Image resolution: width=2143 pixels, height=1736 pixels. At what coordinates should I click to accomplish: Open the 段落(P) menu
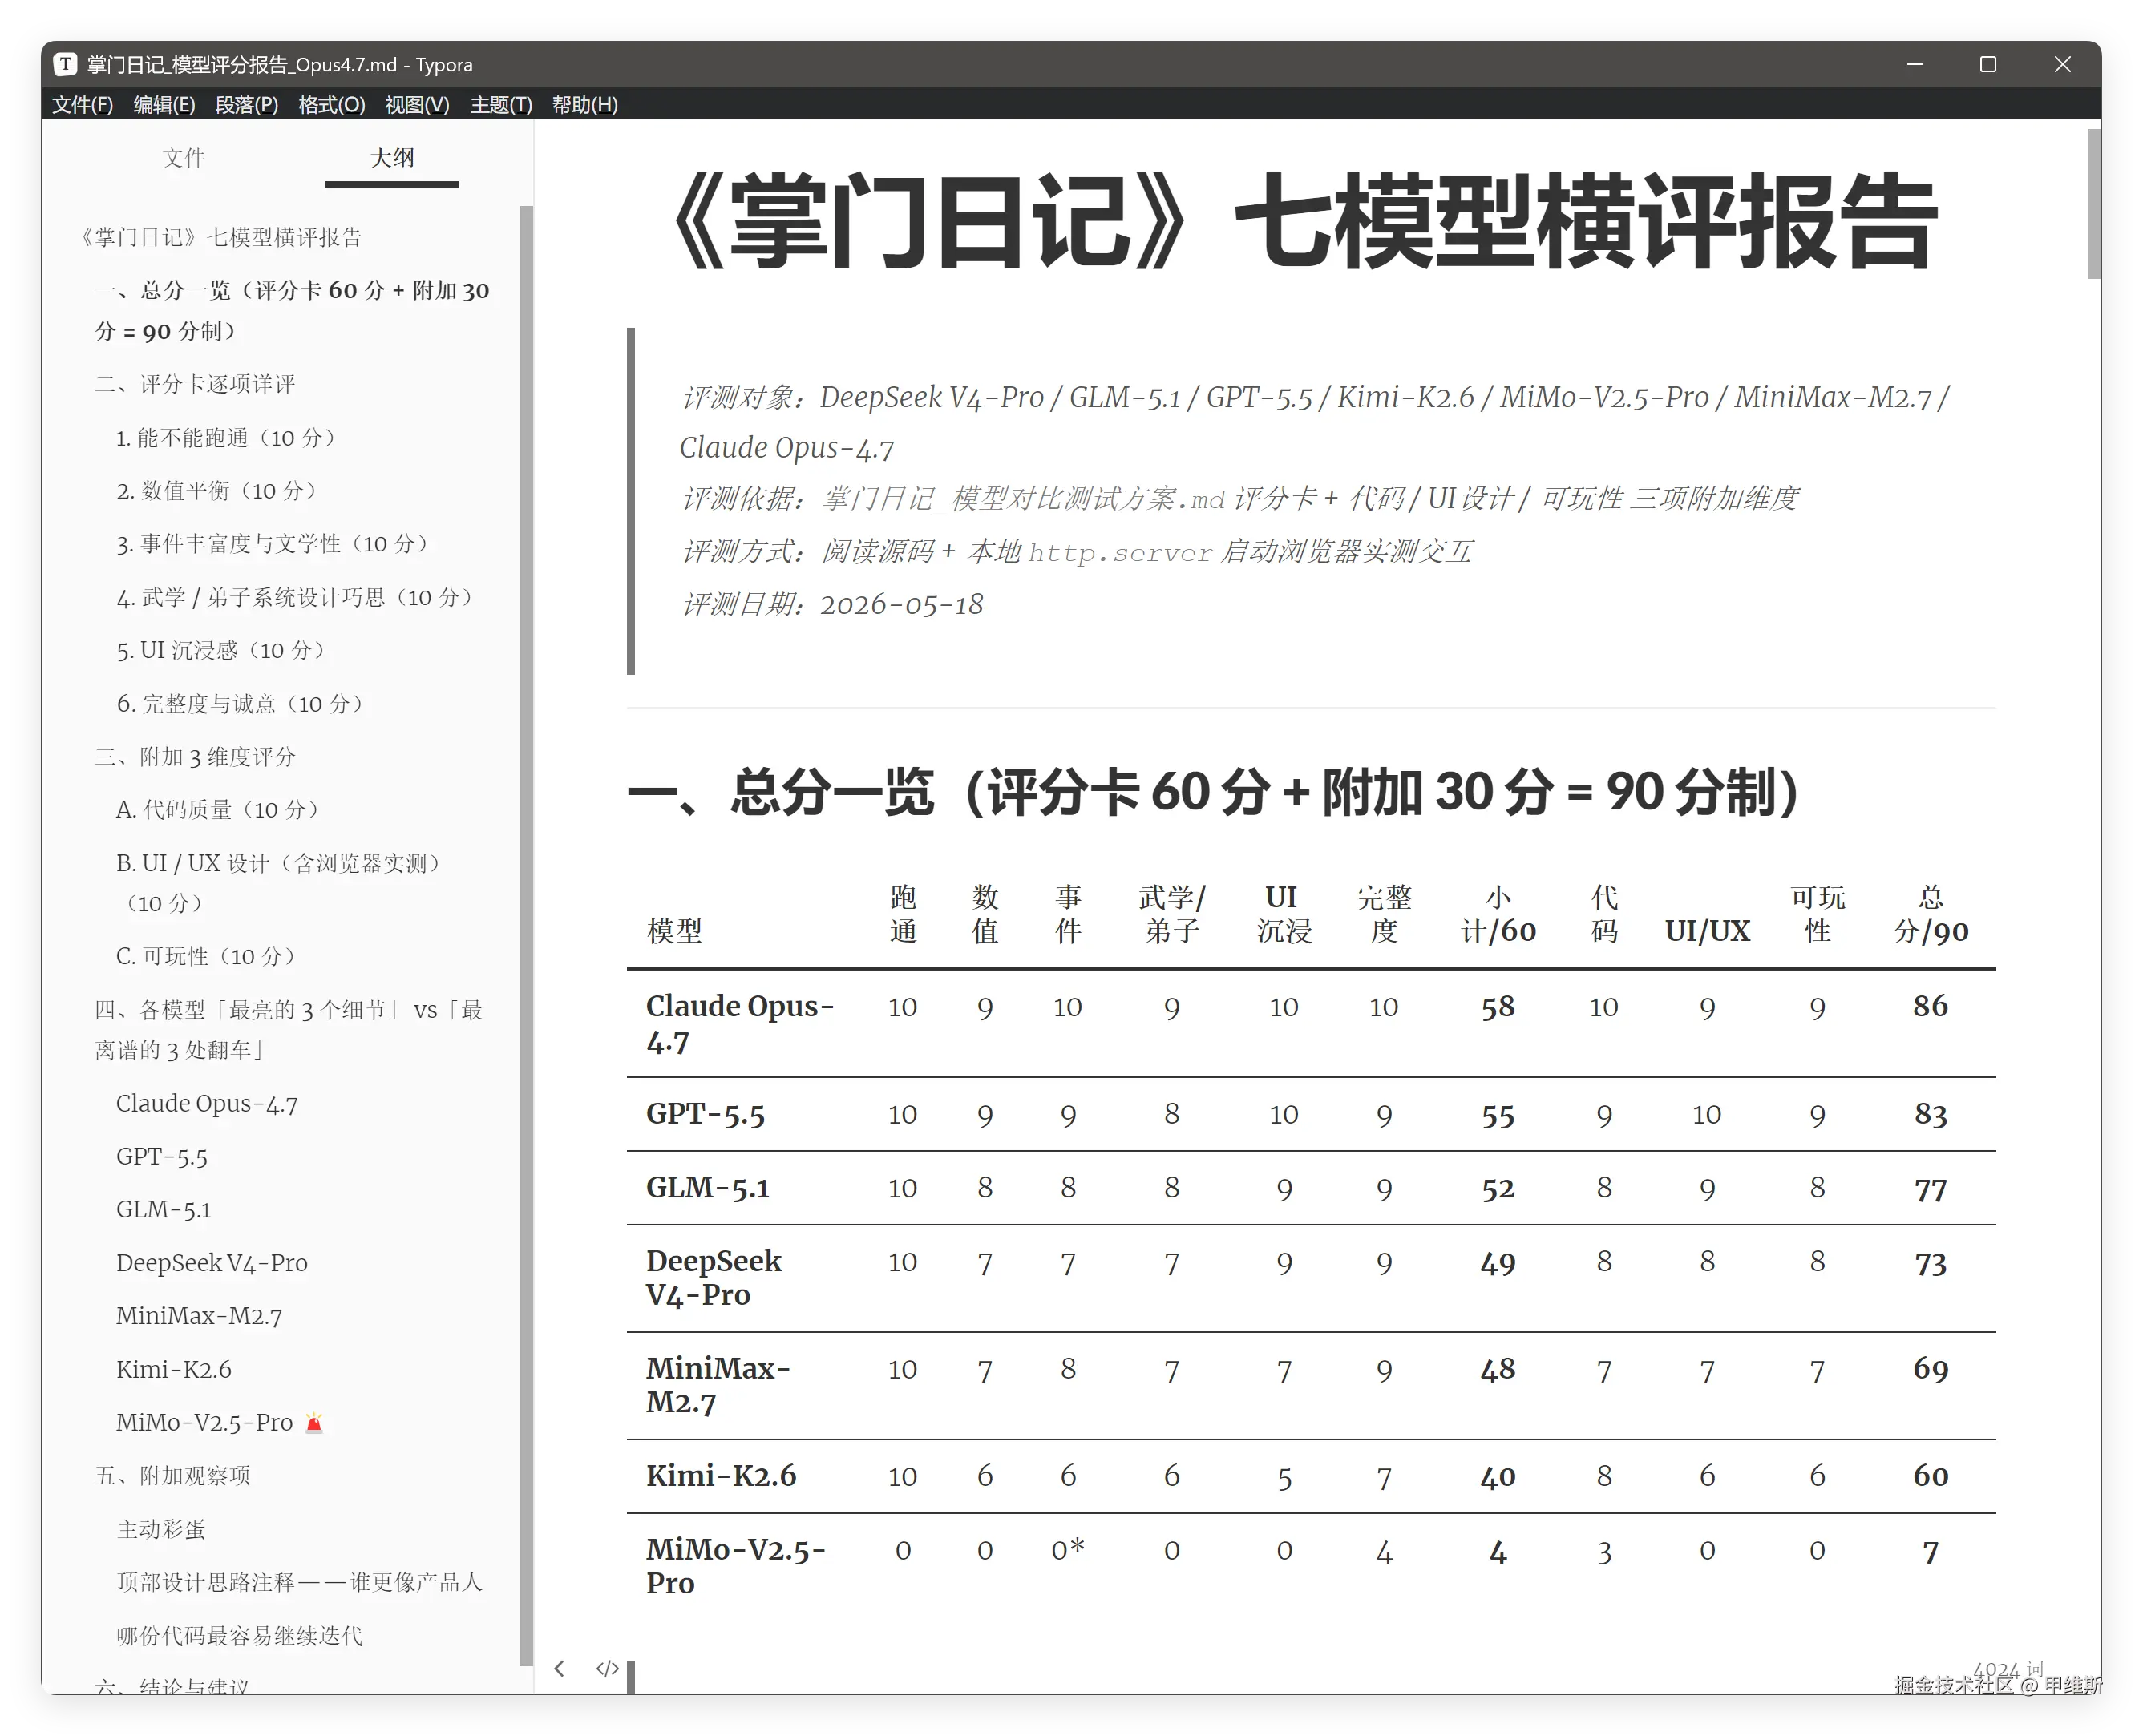click(x=246, y=104)
